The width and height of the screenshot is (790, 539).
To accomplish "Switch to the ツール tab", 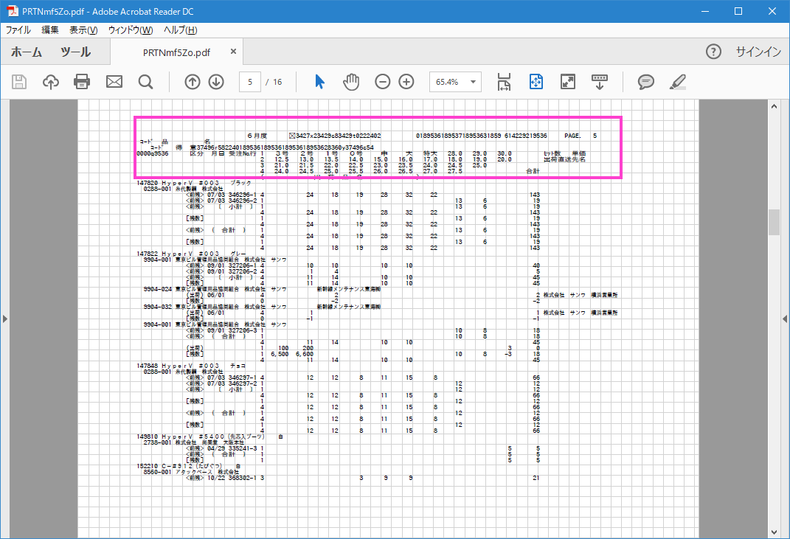I will tap(75, 52).
